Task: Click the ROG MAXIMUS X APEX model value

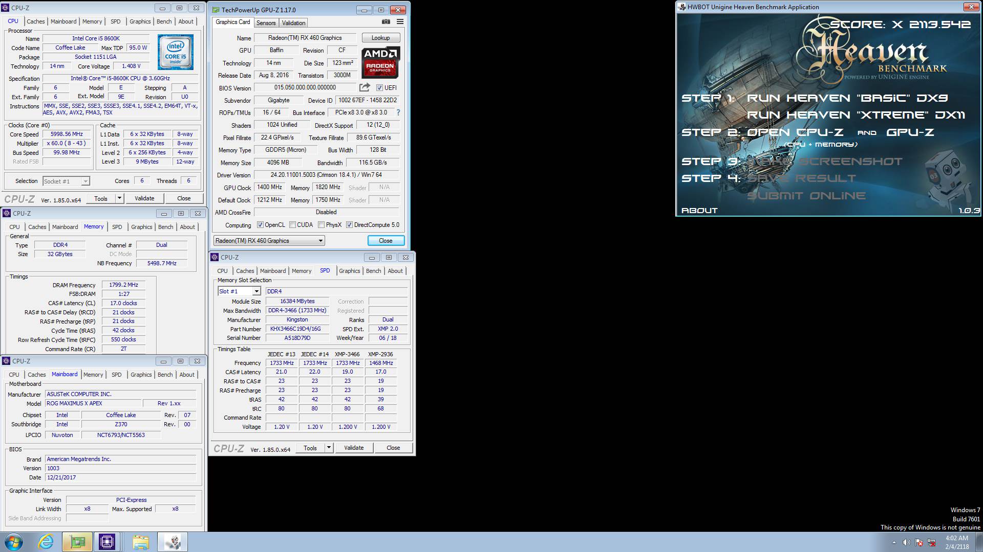Action: click(93, 403)
